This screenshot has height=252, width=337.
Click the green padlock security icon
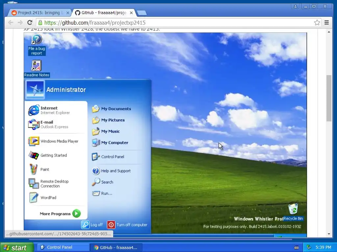(x=40, y=23)
